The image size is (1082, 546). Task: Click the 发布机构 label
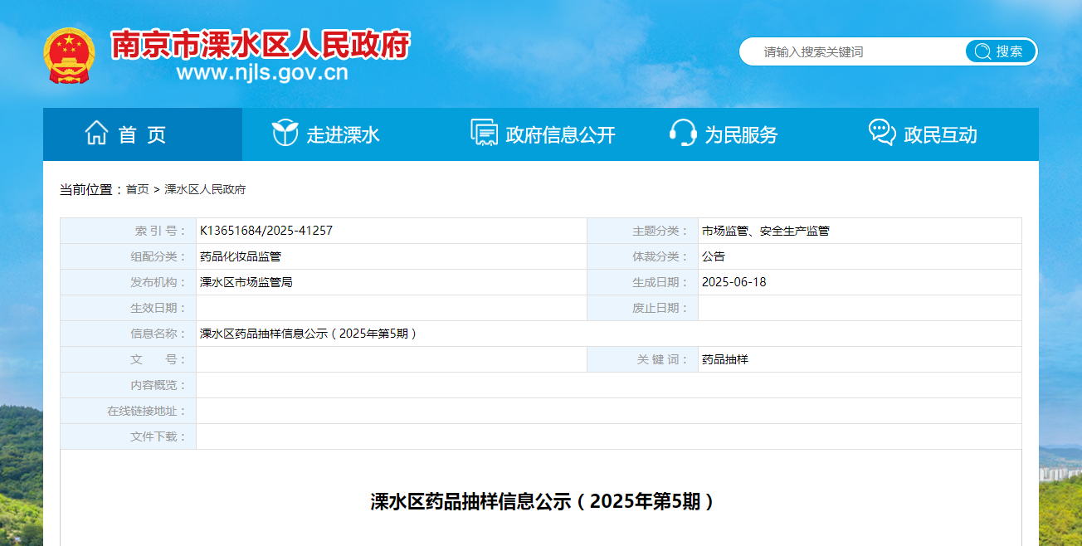[x=159, y=282]
